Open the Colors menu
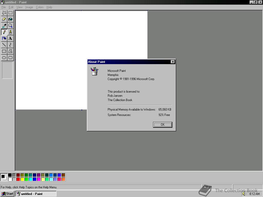This screenshot has width=263, height=197. (40, 7)
